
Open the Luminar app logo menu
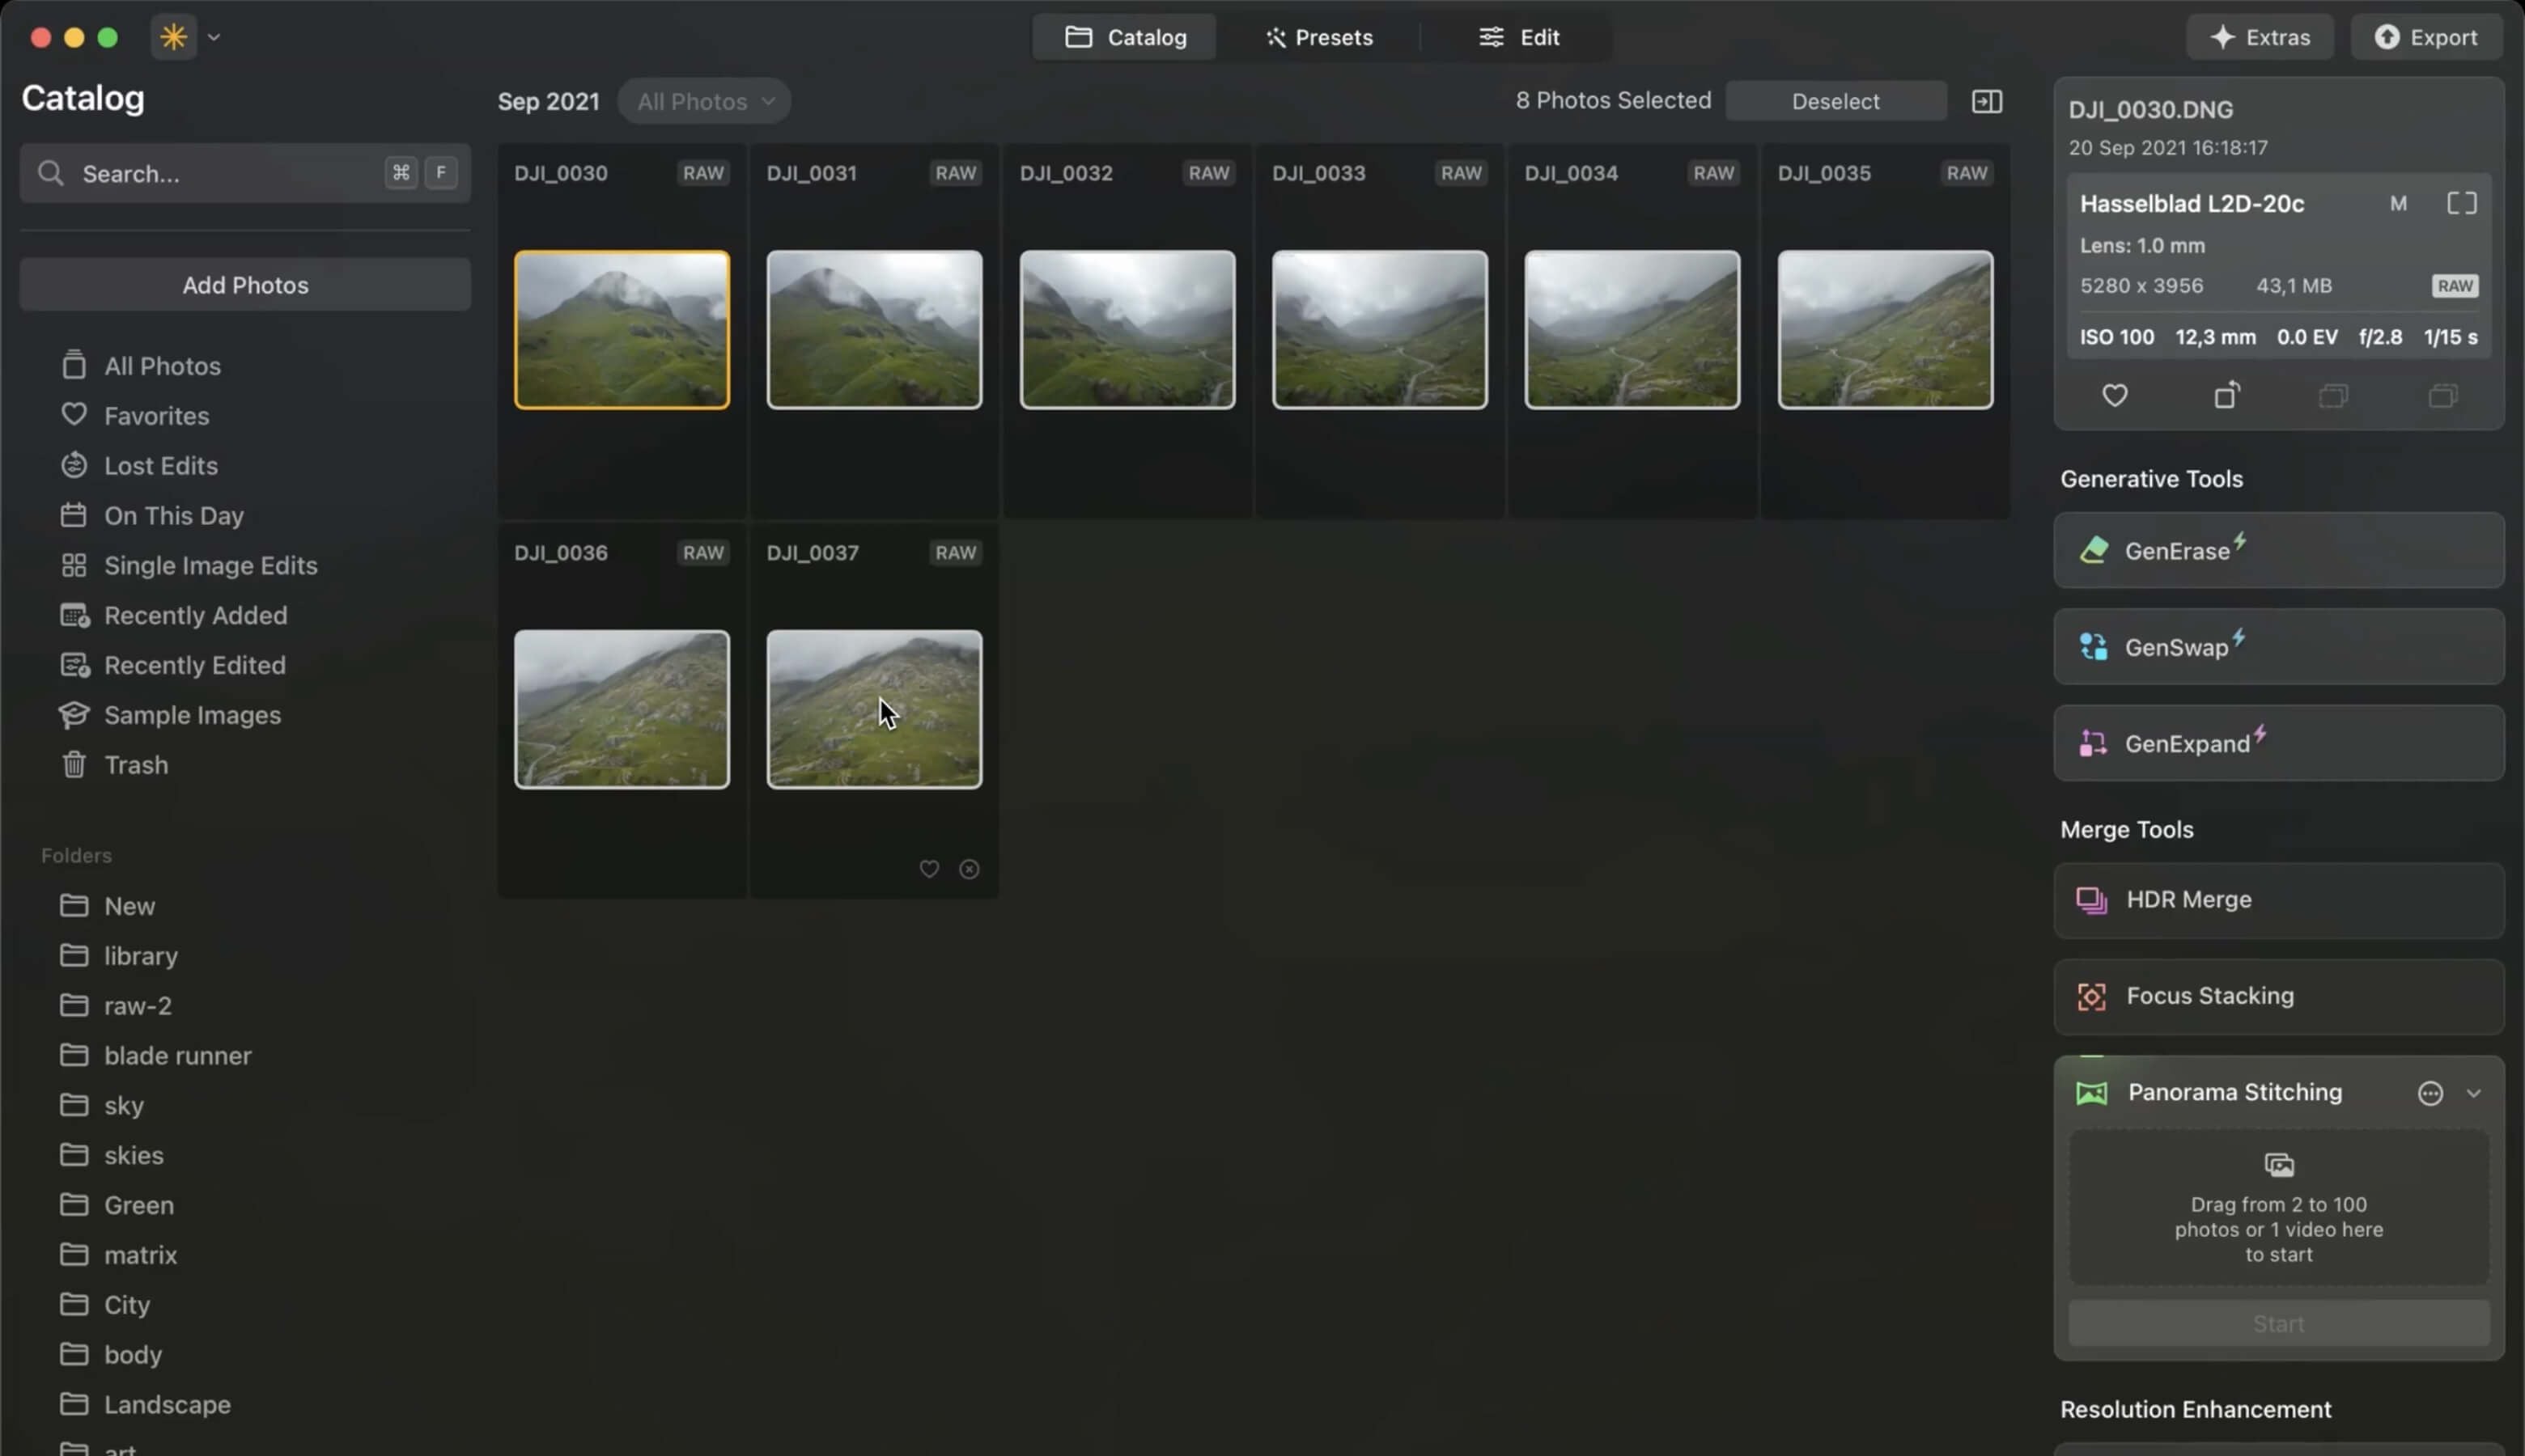174,37
